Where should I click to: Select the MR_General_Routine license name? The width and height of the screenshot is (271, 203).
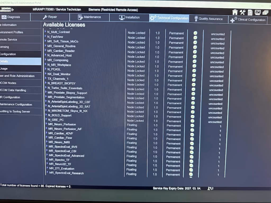61,46
